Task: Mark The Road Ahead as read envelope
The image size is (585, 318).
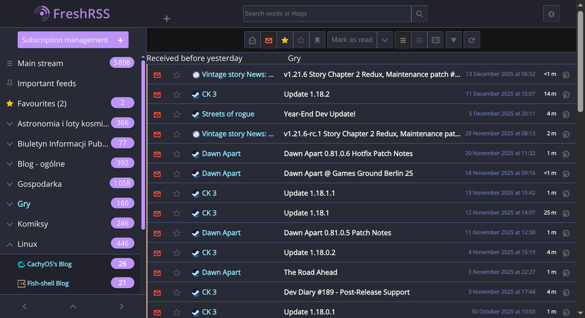Action: (x=157, y=273)
